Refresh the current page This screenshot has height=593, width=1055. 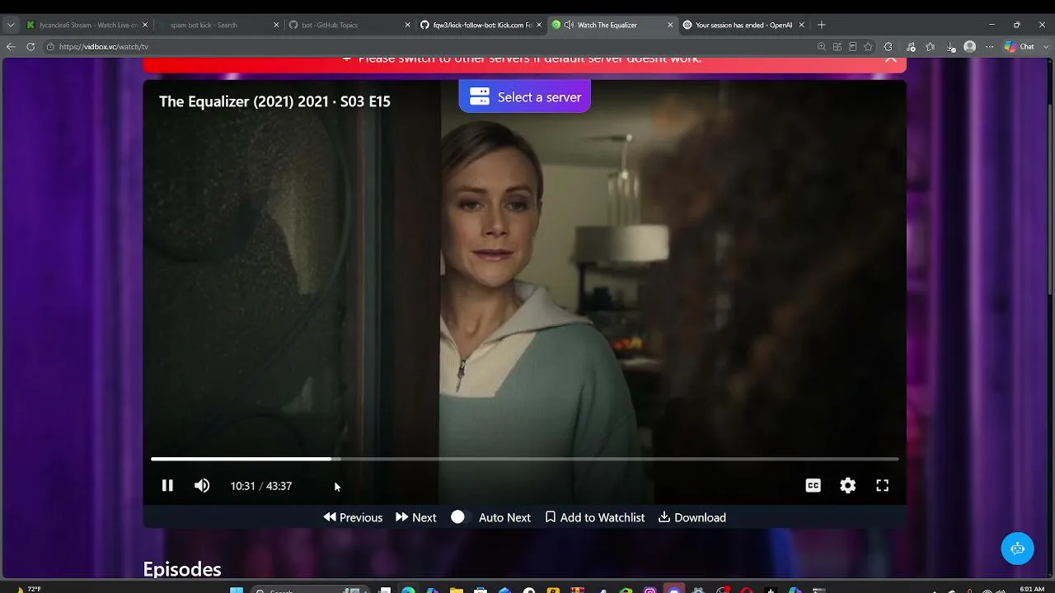click(x=30, y=47)
